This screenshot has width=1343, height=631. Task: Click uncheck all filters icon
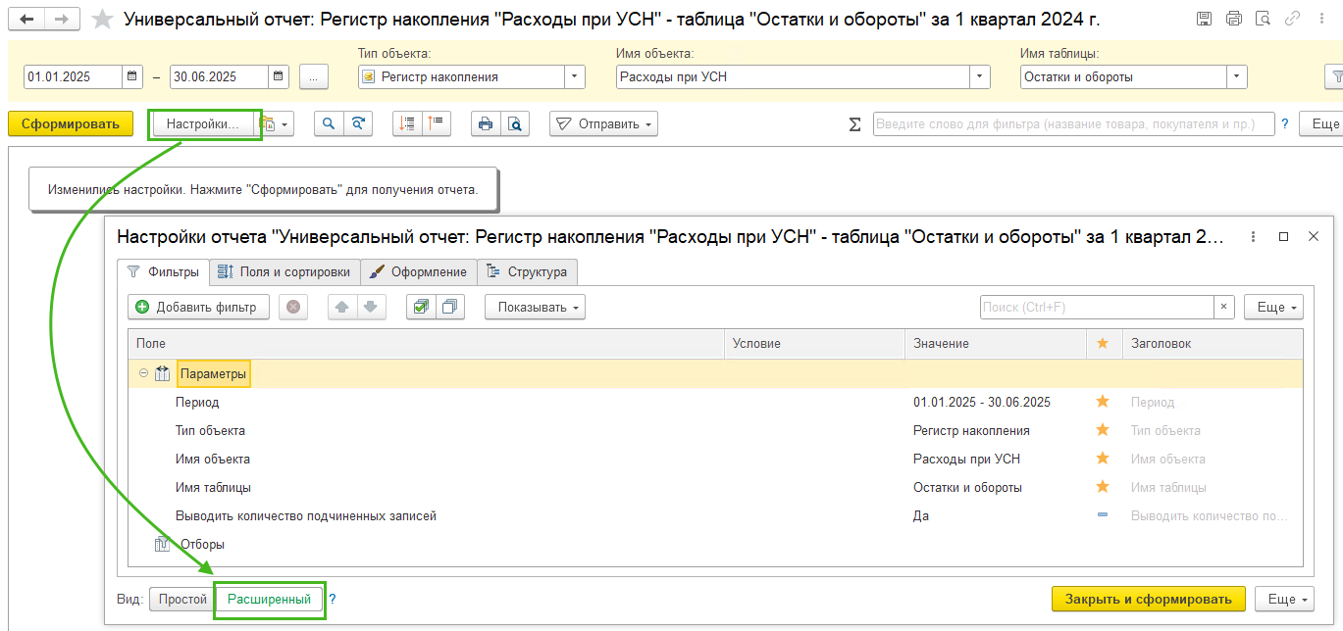click(449, 307)
